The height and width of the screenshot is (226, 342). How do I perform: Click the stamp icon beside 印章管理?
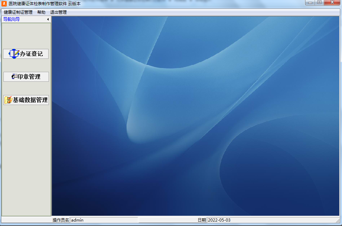pyautogui.click(x=14, y=77)
